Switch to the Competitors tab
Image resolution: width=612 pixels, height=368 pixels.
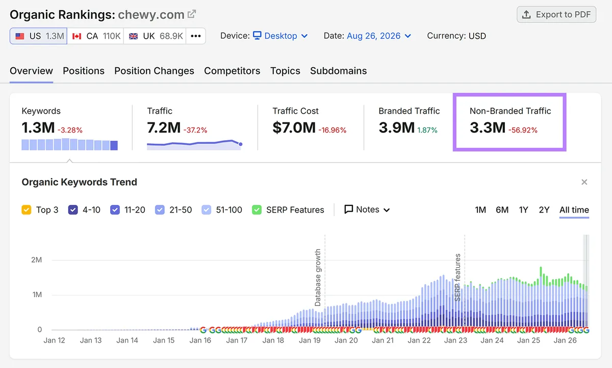tap(232, 71)
